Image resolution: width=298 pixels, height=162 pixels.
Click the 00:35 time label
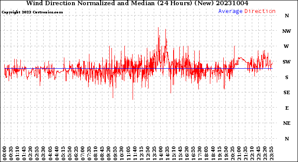pyautogui.click(x=11, y=154)
